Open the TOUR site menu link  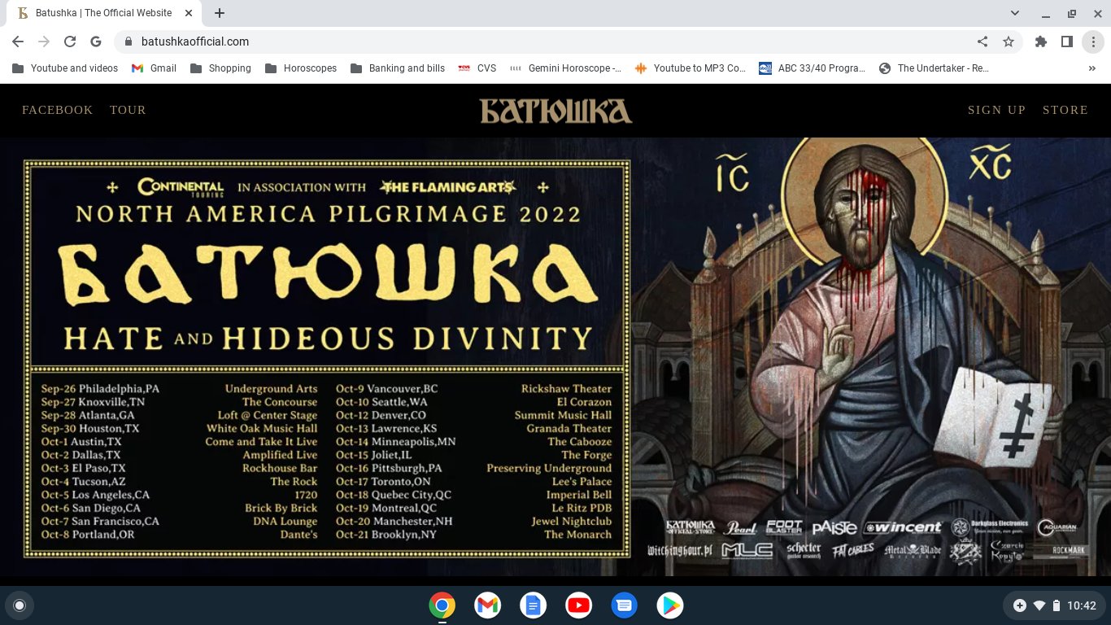[129, 110]
